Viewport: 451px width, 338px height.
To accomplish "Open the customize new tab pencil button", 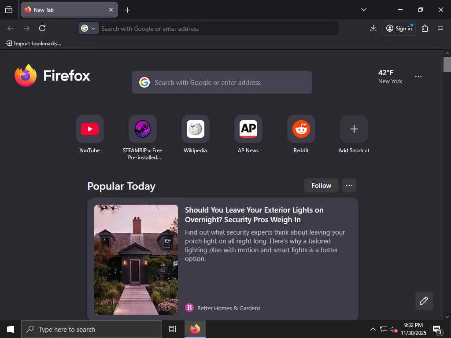I will [424, 301].
